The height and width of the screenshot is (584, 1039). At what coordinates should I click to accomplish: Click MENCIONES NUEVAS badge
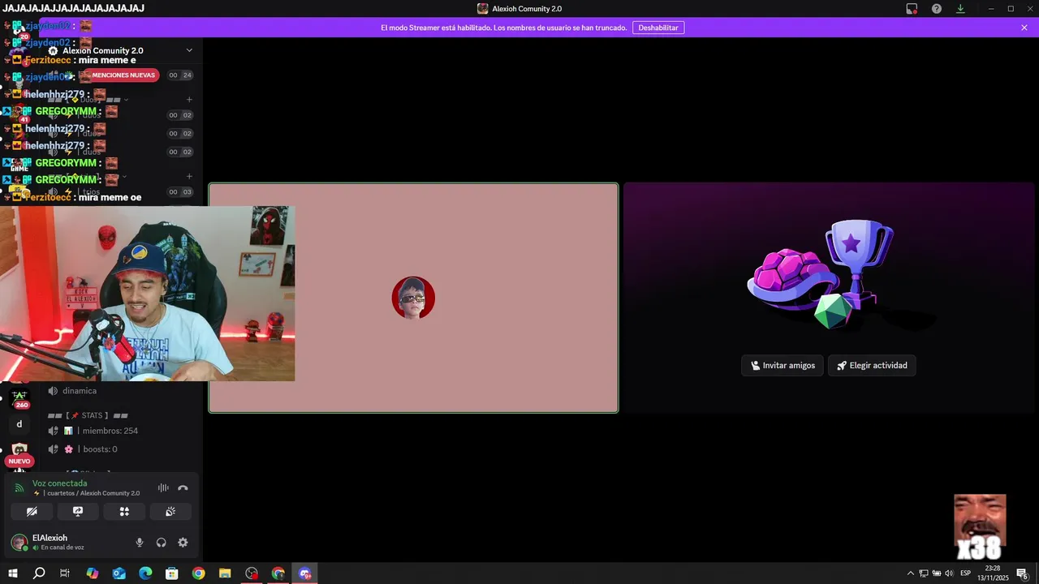[x=123, y=75]
